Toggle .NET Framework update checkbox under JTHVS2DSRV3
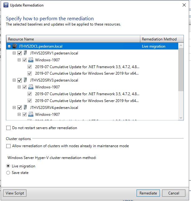Screen dimensions: 191x201 30,94
